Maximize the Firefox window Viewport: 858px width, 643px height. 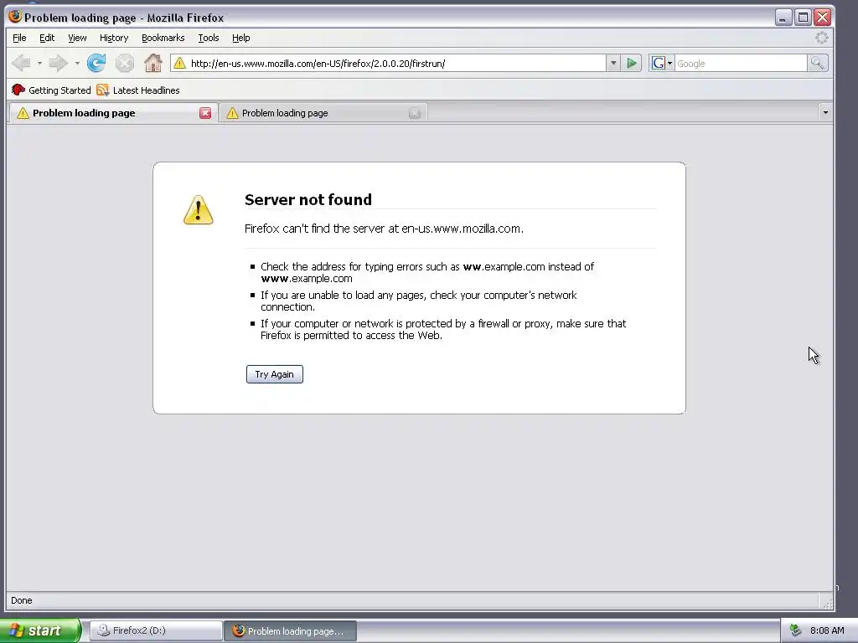pyautogui.click(x=803, y=18)
